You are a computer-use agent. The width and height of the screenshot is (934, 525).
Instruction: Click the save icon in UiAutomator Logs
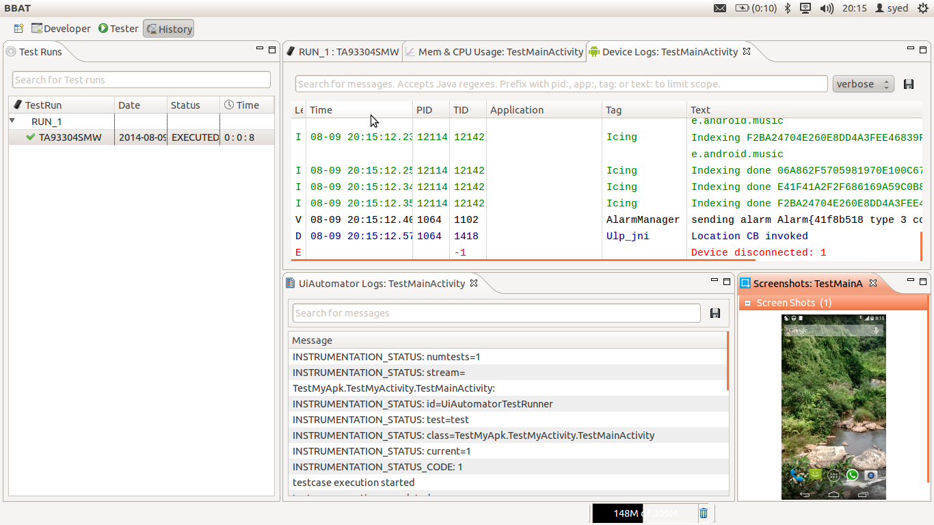715,313
